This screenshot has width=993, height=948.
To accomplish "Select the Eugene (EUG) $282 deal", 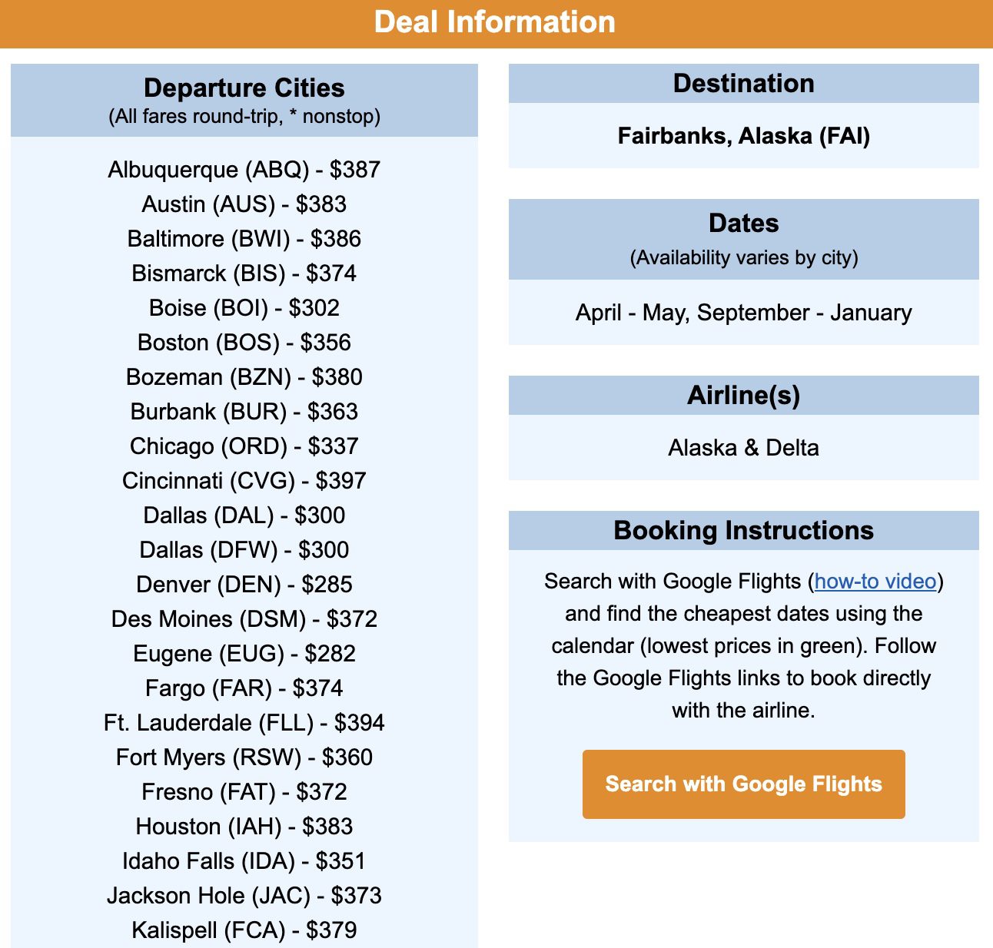I will tap(244, 654).
